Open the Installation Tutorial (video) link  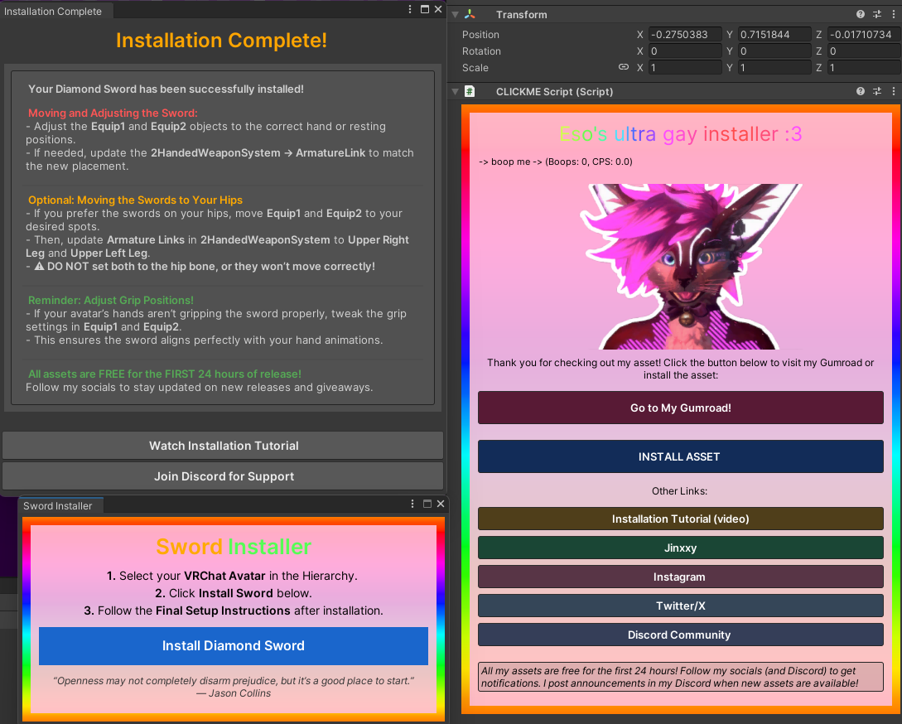[681, 519]
